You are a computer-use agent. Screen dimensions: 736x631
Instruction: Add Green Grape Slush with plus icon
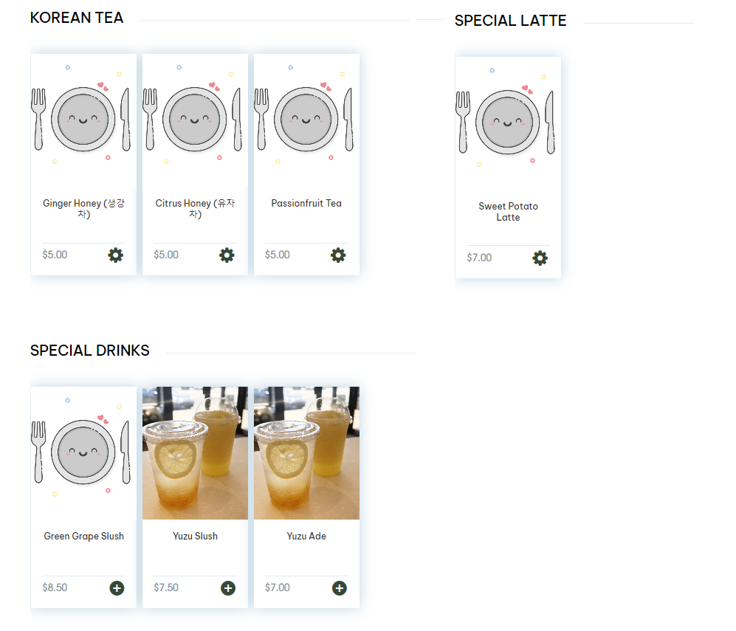117,588
